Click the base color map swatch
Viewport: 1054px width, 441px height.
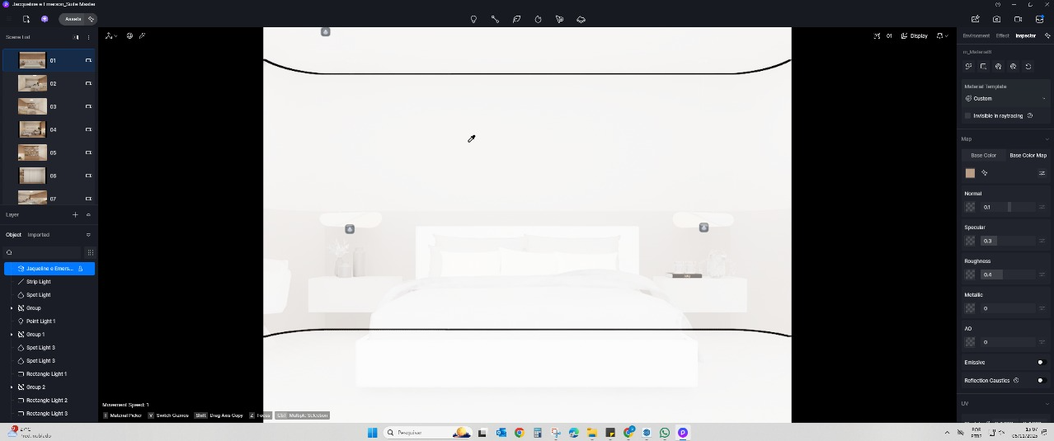(970, 173)
